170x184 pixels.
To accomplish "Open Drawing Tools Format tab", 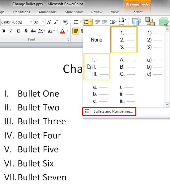I will [x=137, y=12].
